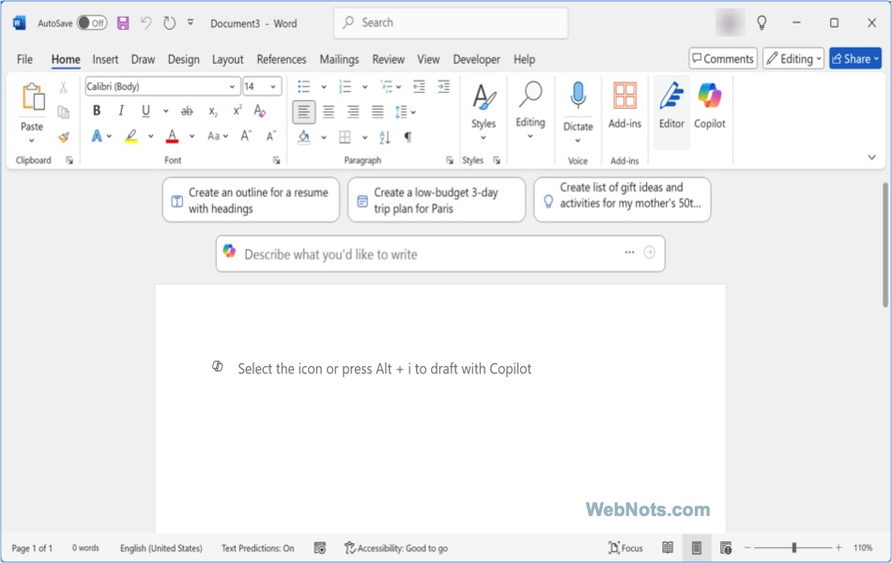
Task: Click the Cut scissors icon
Action: pyautogui.click(x=63, y=87)
